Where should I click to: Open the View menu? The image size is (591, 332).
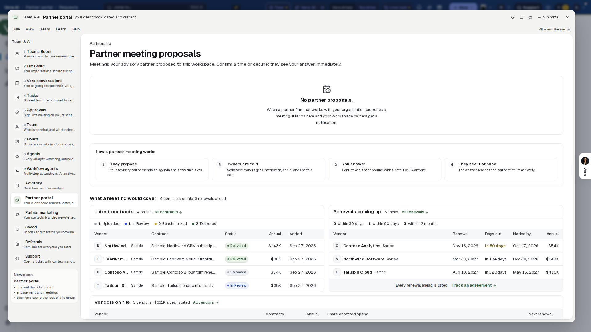(30, 29)
